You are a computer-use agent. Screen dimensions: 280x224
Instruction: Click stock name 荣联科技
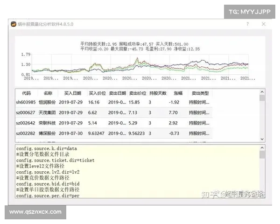tap(47, 123)
